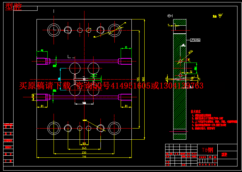Click the red 型腔 title at top-left
242x172 pixels.
(14, 7)
